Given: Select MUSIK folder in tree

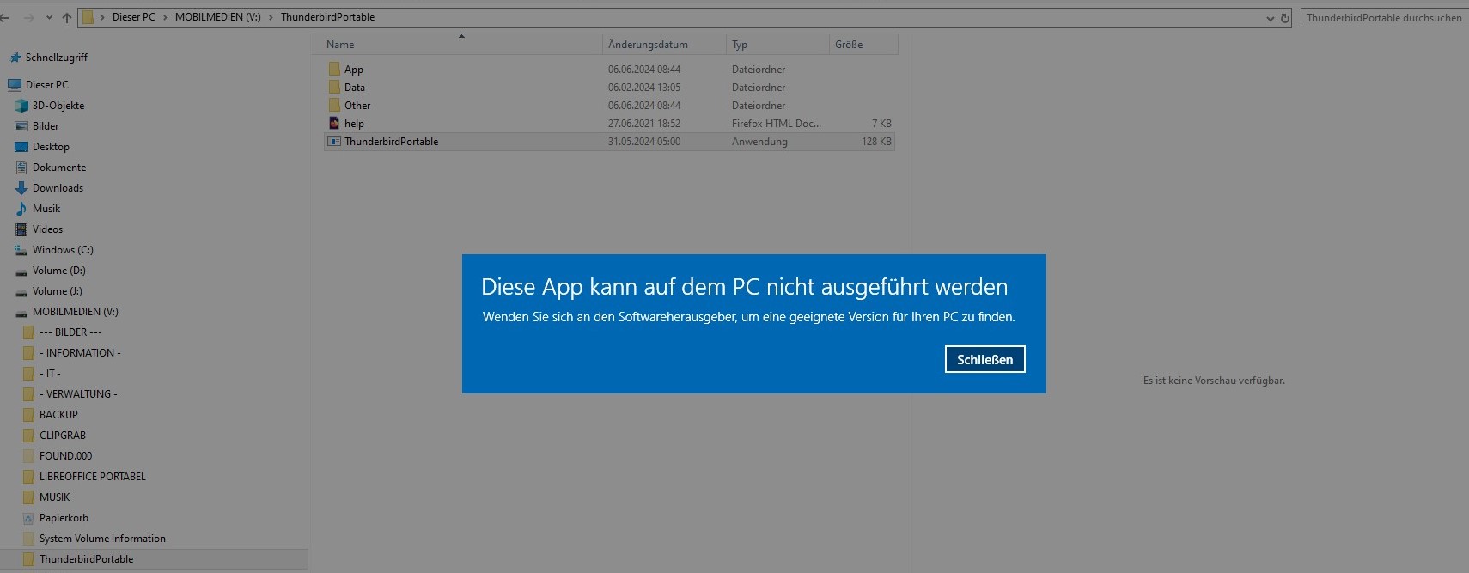Looking at the screenshot, I should coord(54,497).
